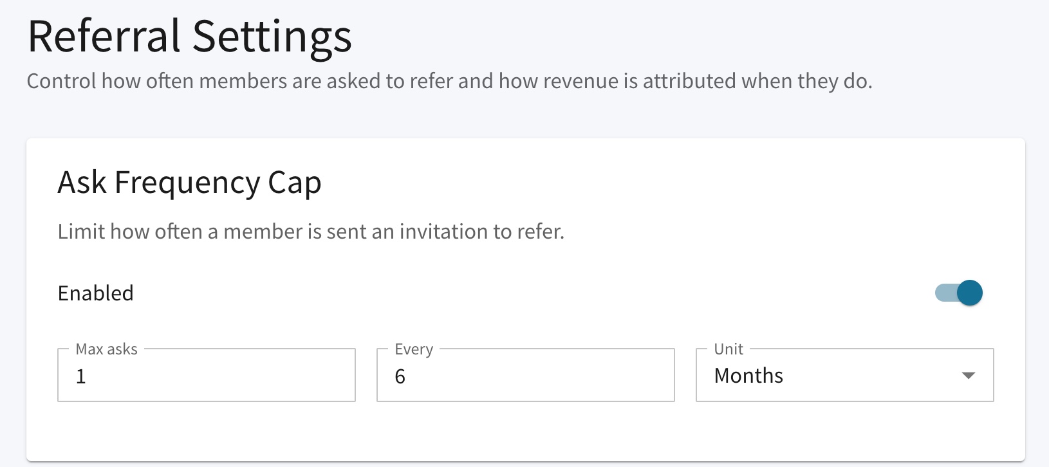Click the page subtitle about revenue attribution
Image resolution: width=1049 pixels, height=467 pixels.
click(449, 81)
